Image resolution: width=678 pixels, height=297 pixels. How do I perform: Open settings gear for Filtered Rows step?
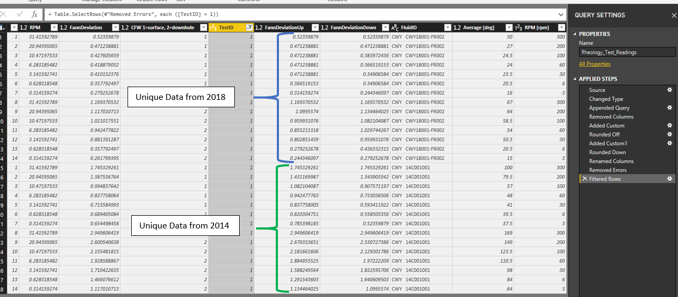tap(670, 179)
